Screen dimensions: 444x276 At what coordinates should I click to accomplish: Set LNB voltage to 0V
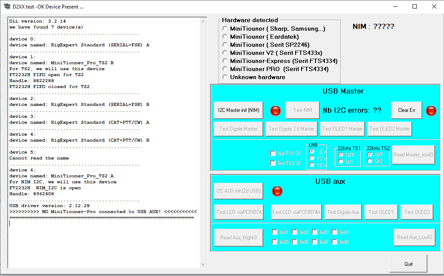pos(312,151)
